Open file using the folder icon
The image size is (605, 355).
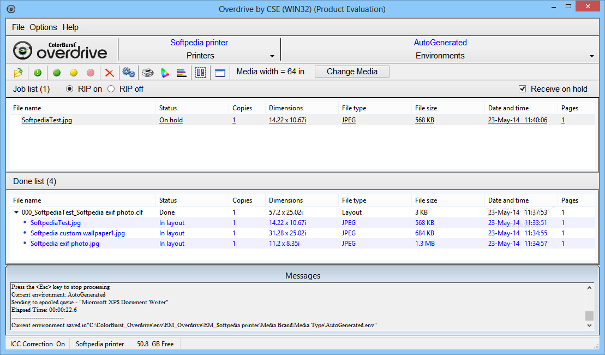tap(18, 73)
